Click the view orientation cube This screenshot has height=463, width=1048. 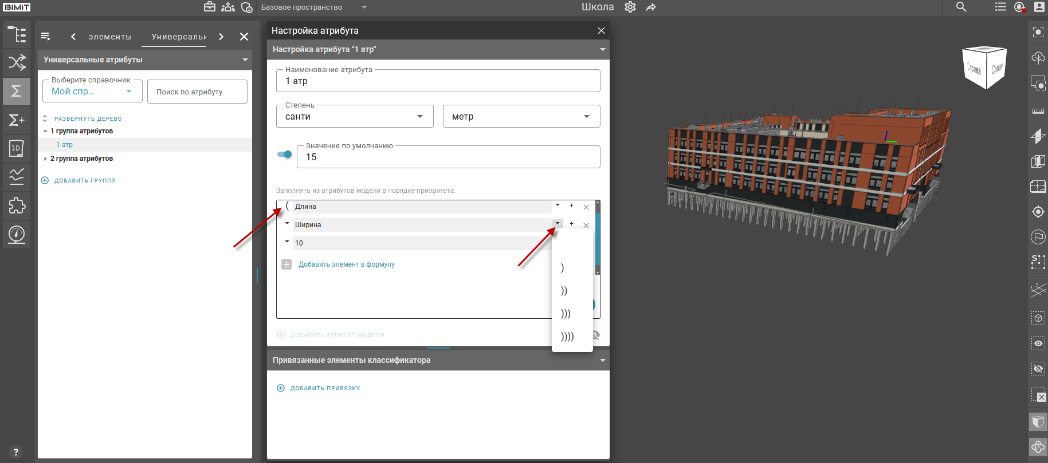click(x=984, y=68)
